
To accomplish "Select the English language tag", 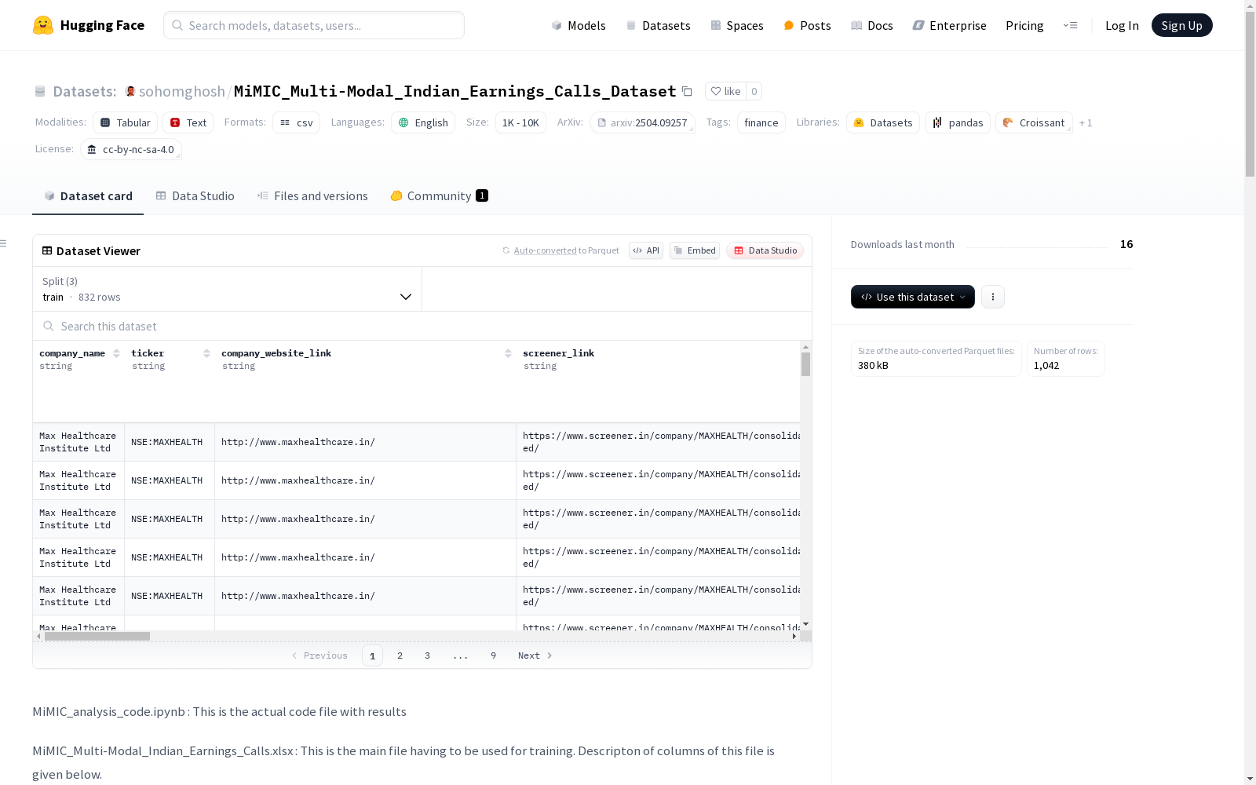I will coord(423,122).
